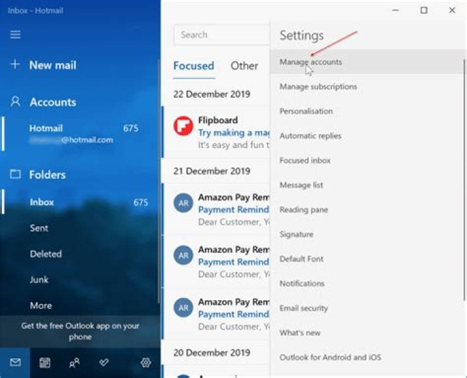Click the Mail icon in bottom bar
The width and height of the screenshot is (467, 378).
pos(15,363)
